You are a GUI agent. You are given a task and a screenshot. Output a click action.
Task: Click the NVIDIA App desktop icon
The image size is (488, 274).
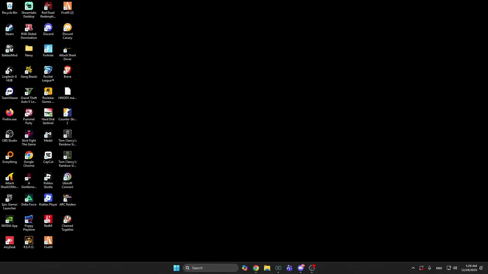point(10,221)
